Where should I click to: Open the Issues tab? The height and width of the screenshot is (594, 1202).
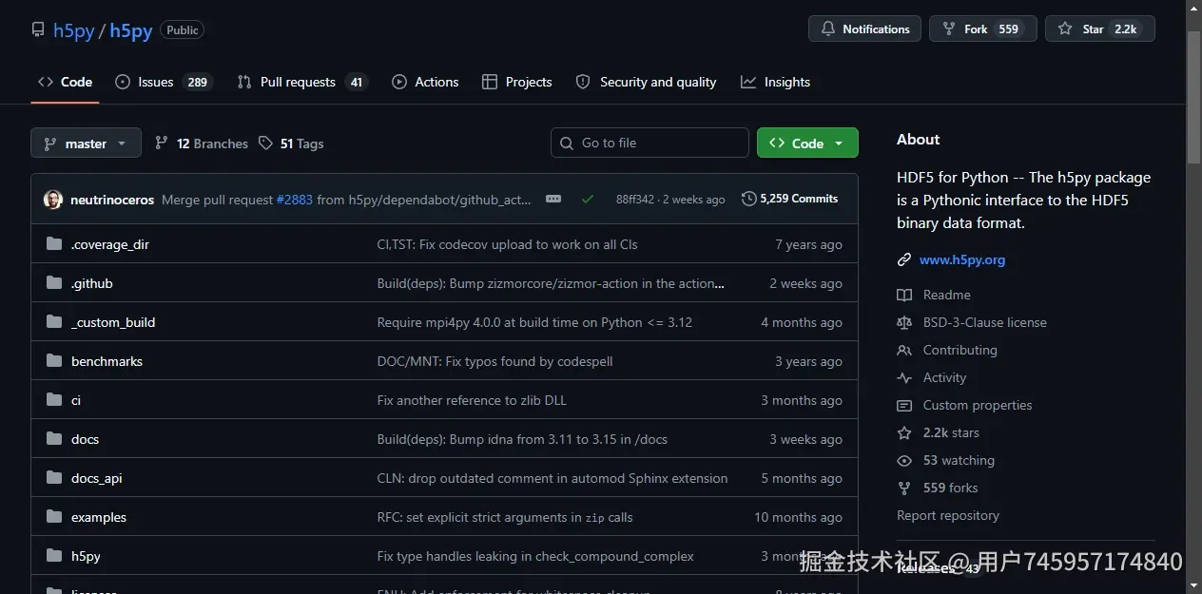coord(163,82)
